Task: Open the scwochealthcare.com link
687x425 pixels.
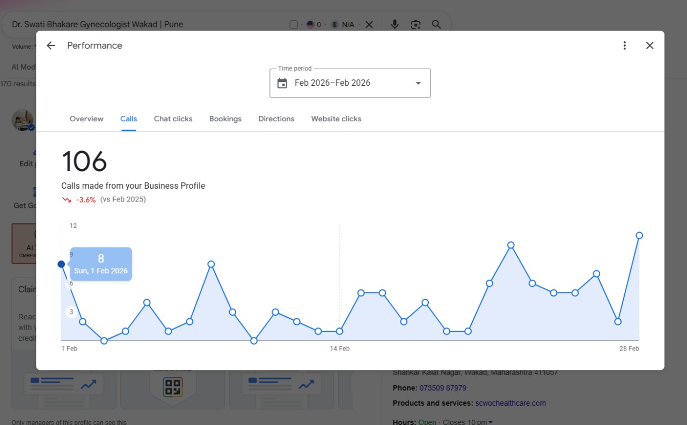Action: coord(510,403)
